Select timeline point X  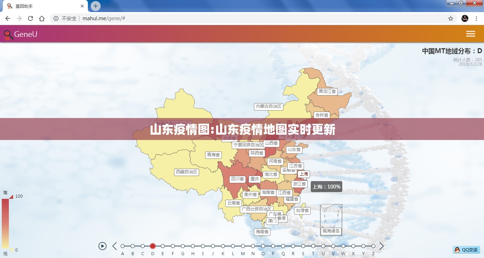353,246
